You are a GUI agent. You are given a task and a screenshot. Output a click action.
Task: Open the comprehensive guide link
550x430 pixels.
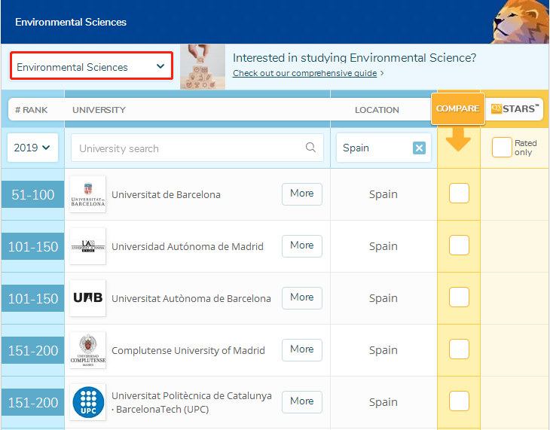pyautogui.click(x=305, y=73)
